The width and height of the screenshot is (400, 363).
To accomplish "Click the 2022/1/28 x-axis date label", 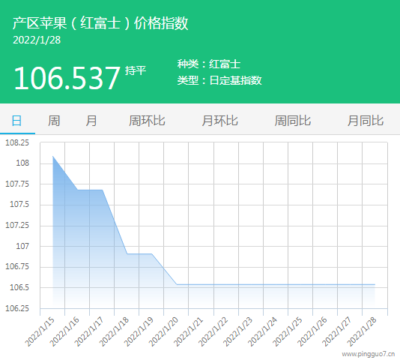I will [x=362, y=331].
